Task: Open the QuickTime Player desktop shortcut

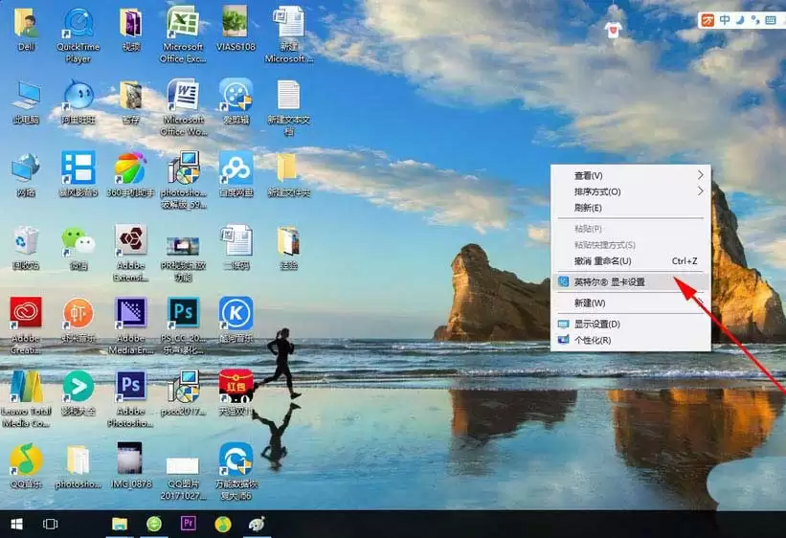Action: point(79,34)
